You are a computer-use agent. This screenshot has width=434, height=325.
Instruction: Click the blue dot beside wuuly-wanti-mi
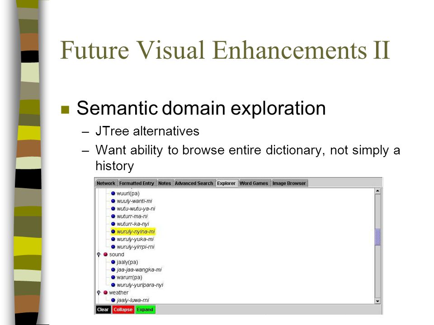point(113,201)
